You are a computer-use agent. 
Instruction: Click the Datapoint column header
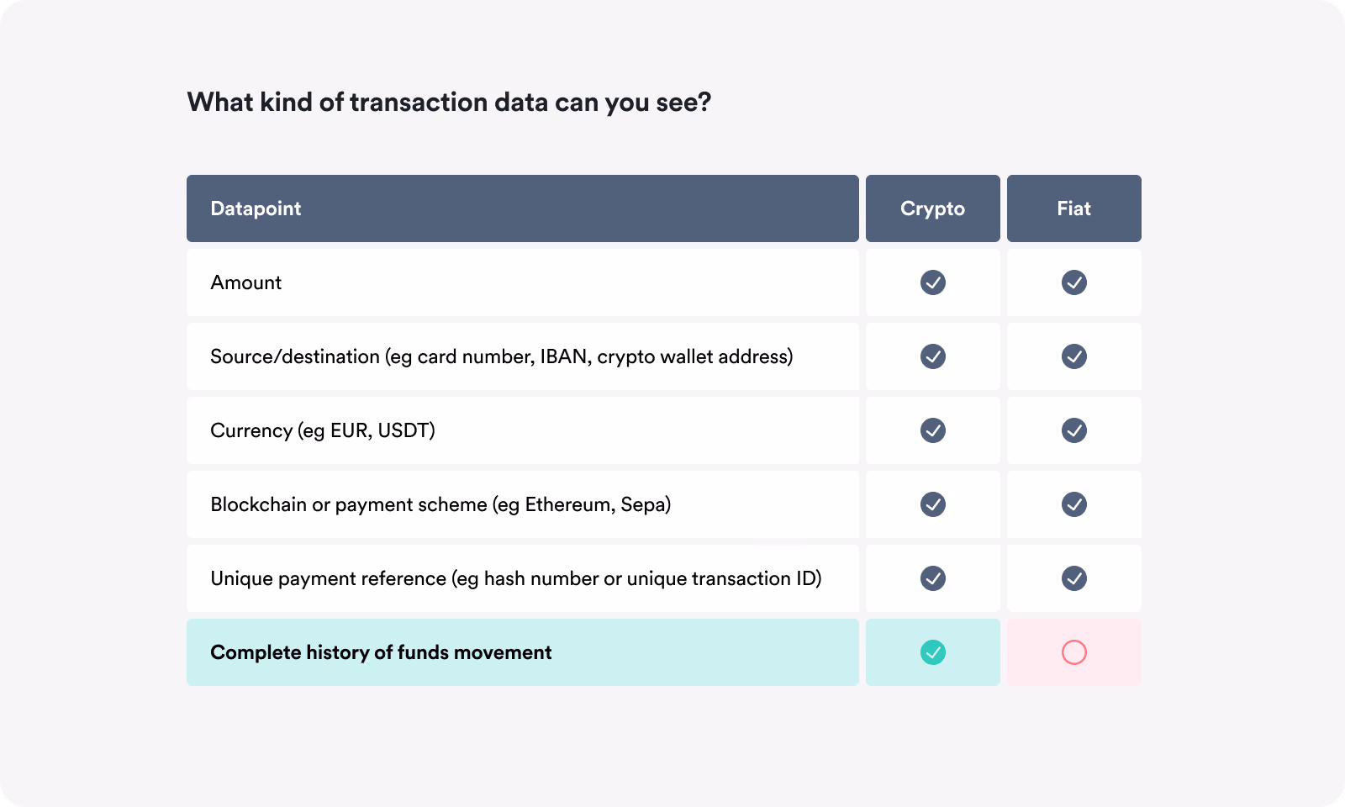point(523,208)
